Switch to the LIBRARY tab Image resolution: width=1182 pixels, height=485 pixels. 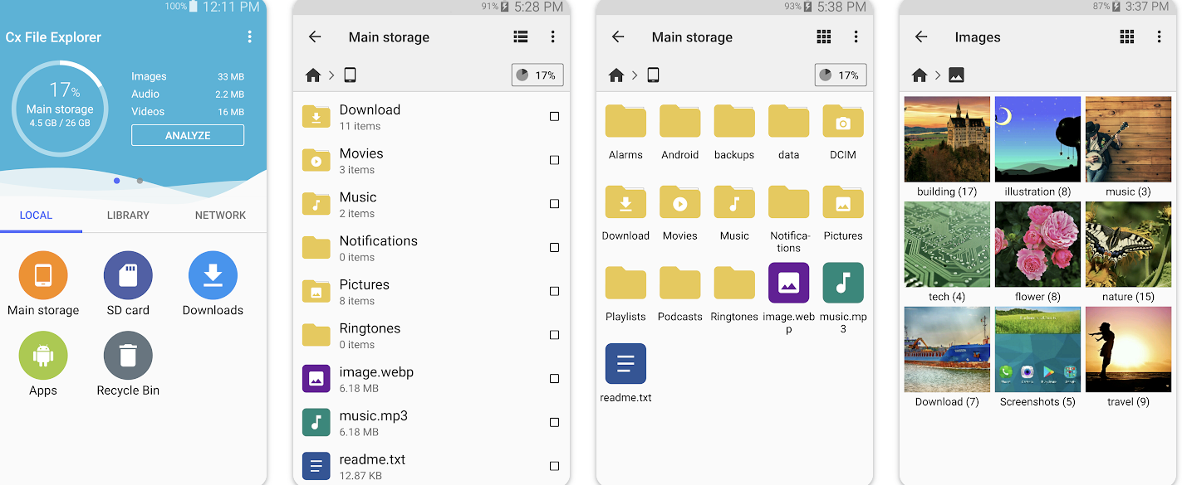(128, 215)
